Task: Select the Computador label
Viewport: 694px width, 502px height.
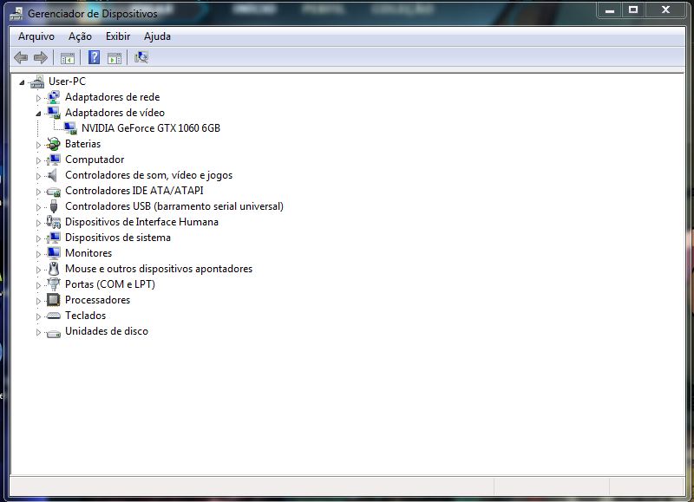Action: (x=95, y=160)
